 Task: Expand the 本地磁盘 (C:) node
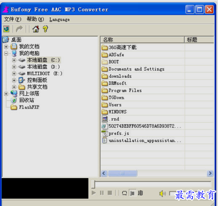(x=14, y=60)
